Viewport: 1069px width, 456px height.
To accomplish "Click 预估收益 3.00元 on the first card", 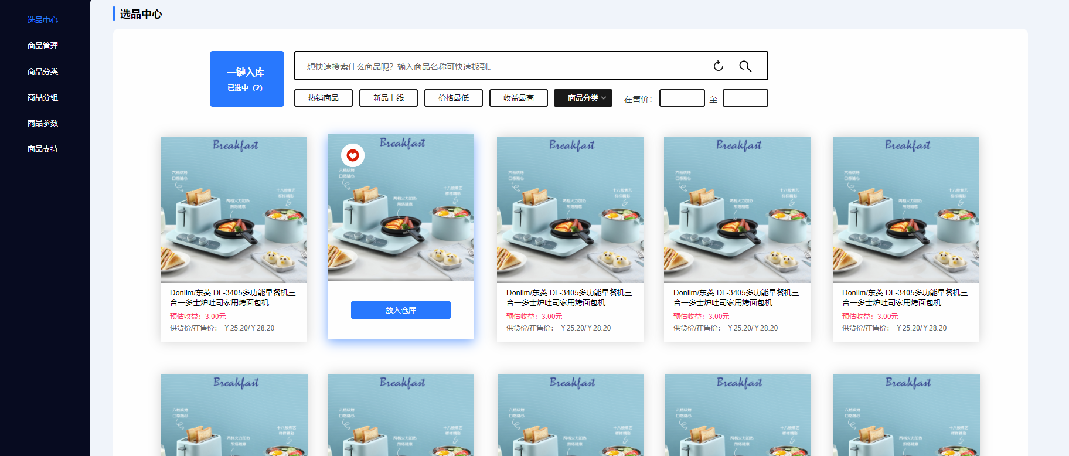I will coord(198,317).
